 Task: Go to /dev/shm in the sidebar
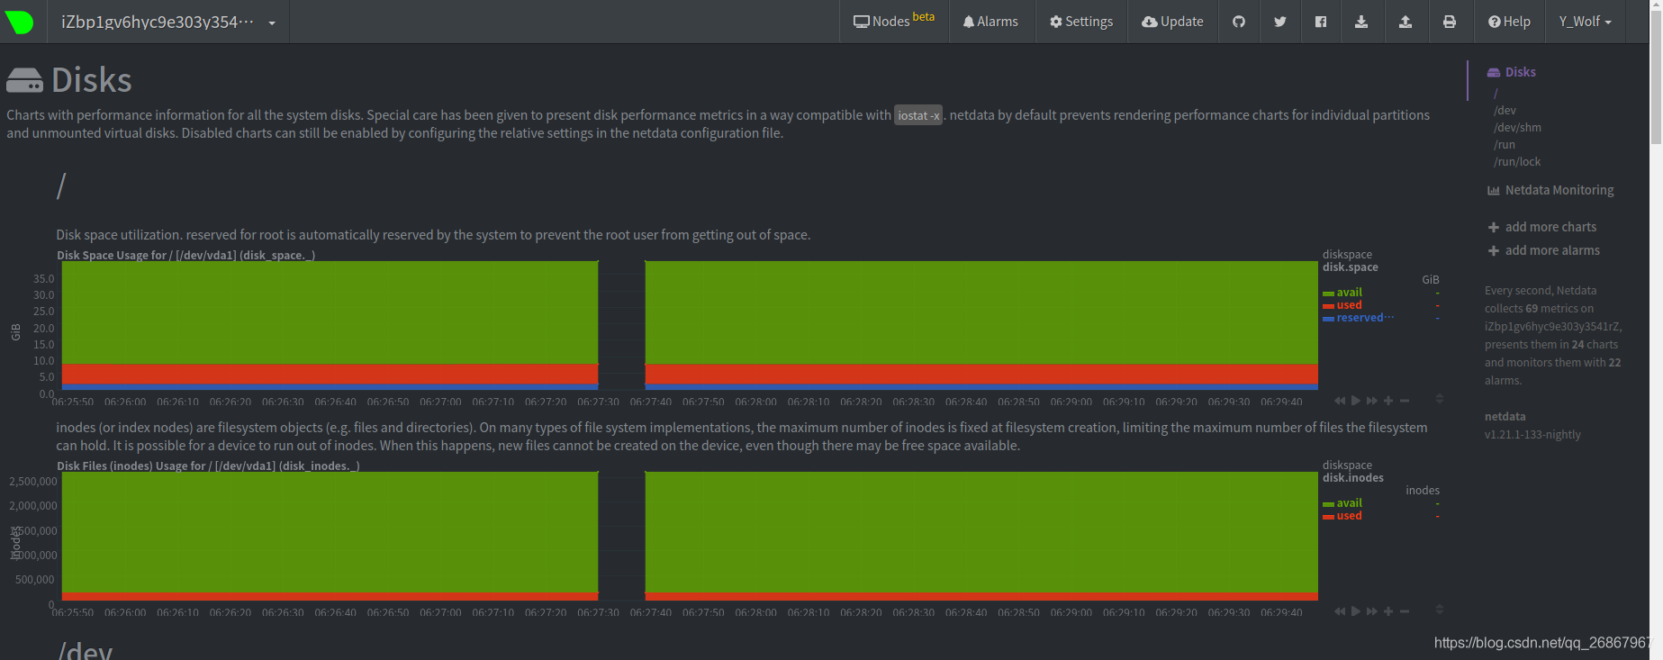1517,128
